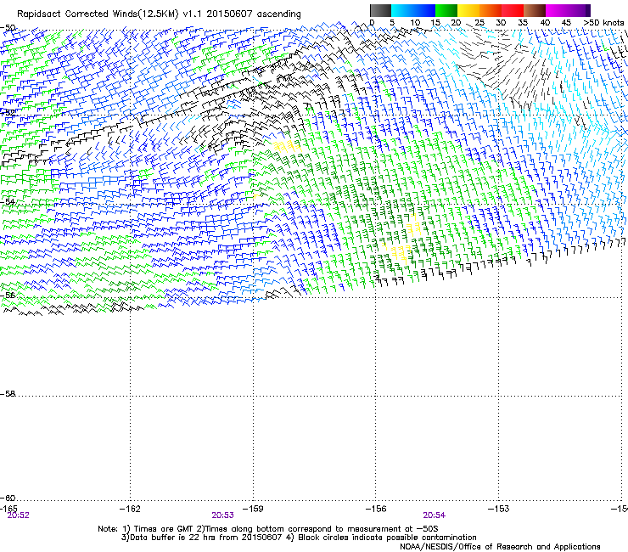The image size is (628, 552).
Task: Click the purple '20:54' time label
Action: pos(435,515)
